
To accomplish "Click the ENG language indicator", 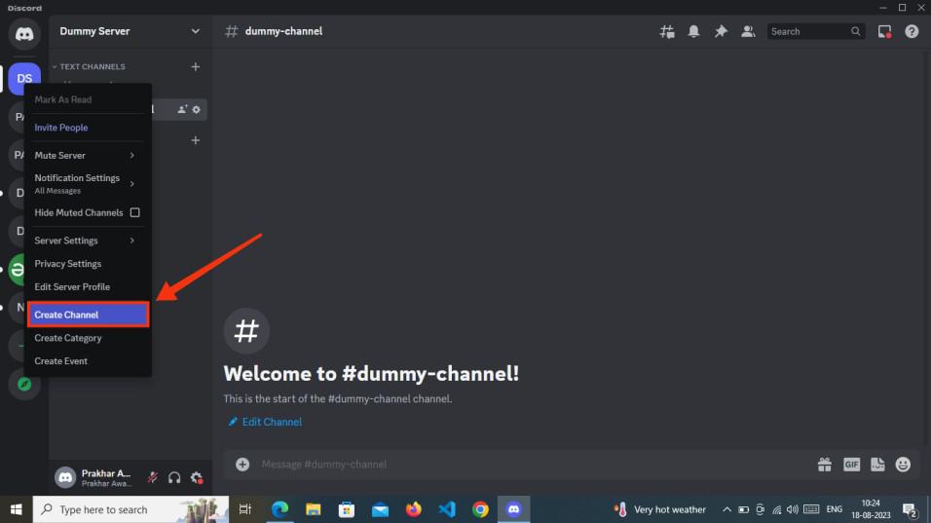I will coord(835,509).
